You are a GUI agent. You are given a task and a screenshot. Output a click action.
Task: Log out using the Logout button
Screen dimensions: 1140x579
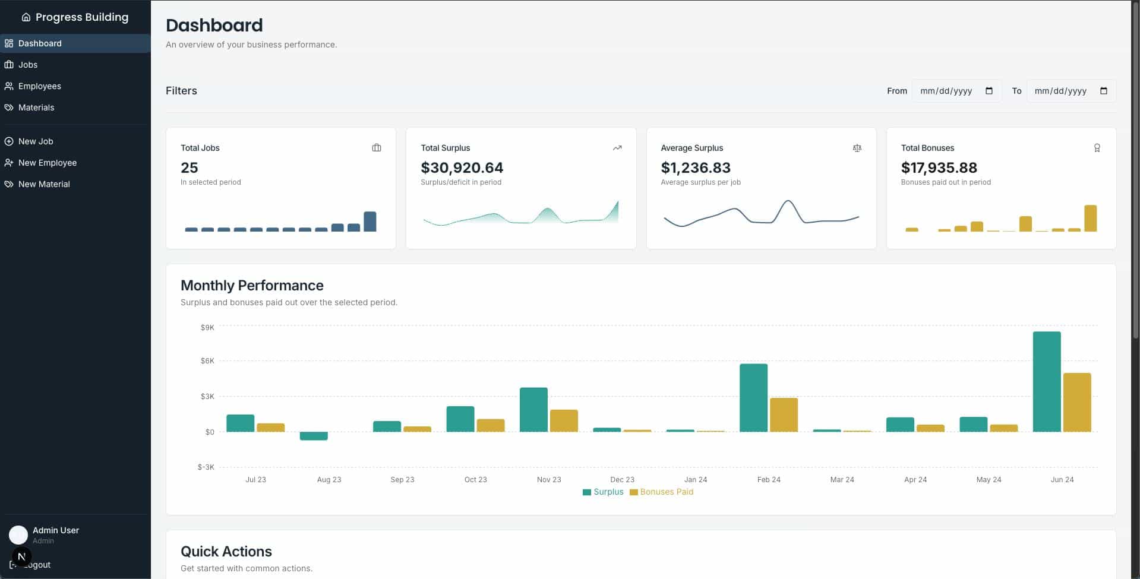pos(40,565)
